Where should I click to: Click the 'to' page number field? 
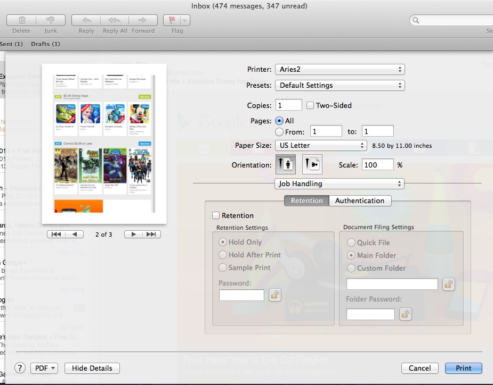(377, 131)
